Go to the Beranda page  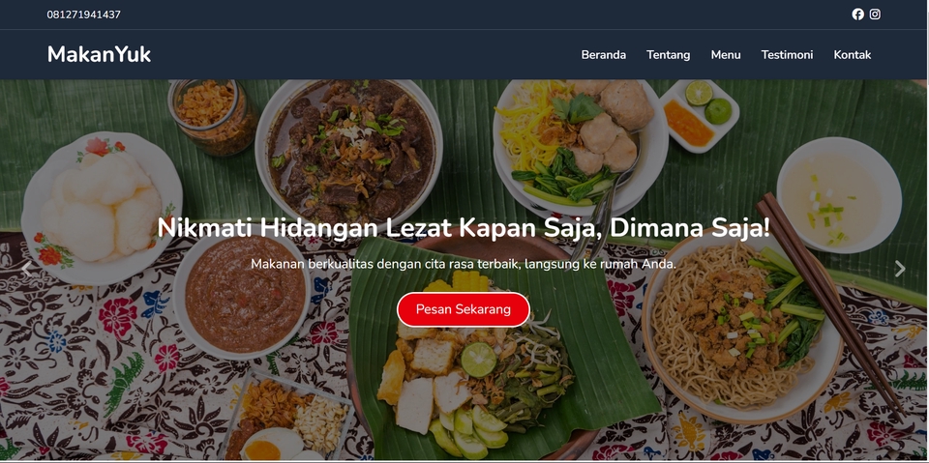[x=603, y=55]
